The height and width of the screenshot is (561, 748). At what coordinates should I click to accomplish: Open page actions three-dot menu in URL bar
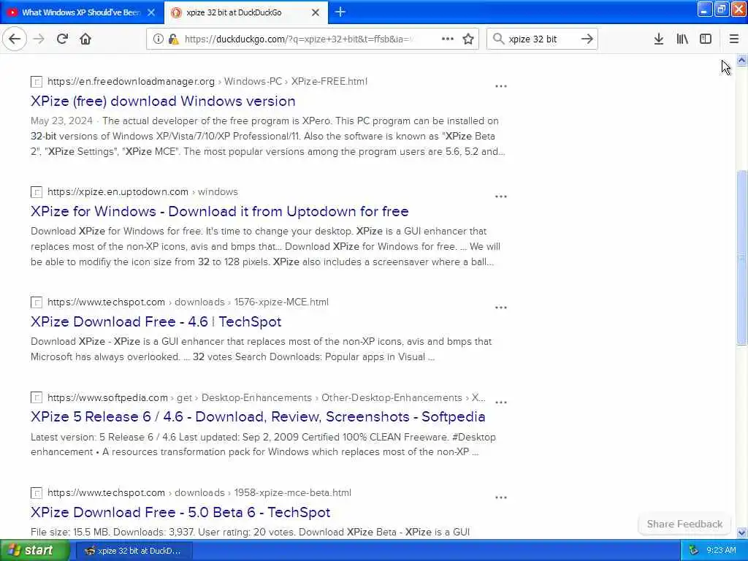point(448,39)
